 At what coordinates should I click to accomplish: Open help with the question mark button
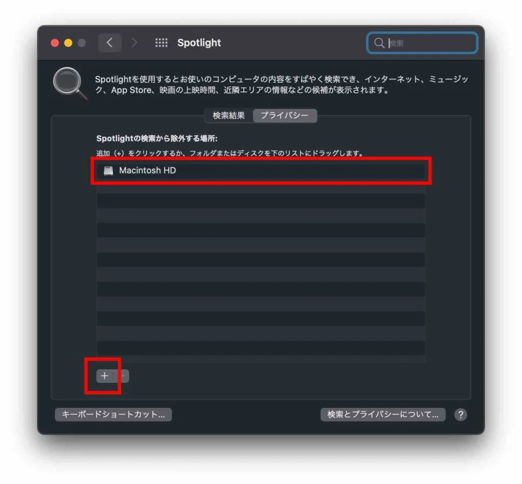(460, 415)
